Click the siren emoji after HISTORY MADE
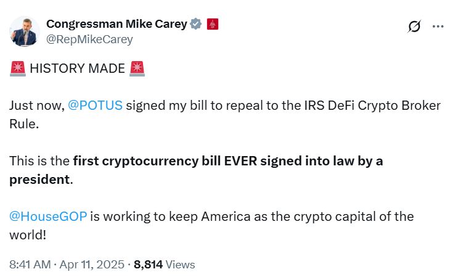The width and height of the screenshot is (450, 277). coord(137,69)
